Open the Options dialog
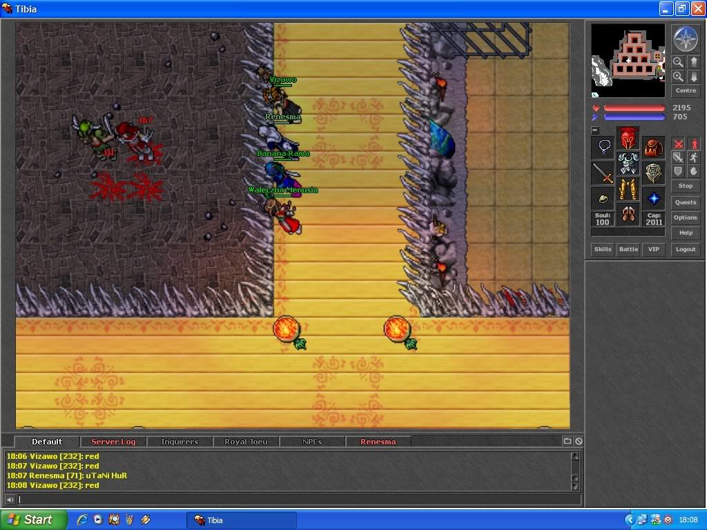The width and height of the screenshot is (707, 530). tap(686, 217)
